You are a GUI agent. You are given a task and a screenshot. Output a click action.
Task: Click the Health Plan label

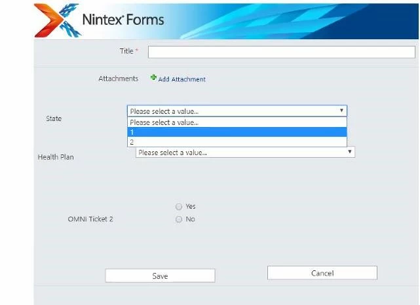point(56,157)
